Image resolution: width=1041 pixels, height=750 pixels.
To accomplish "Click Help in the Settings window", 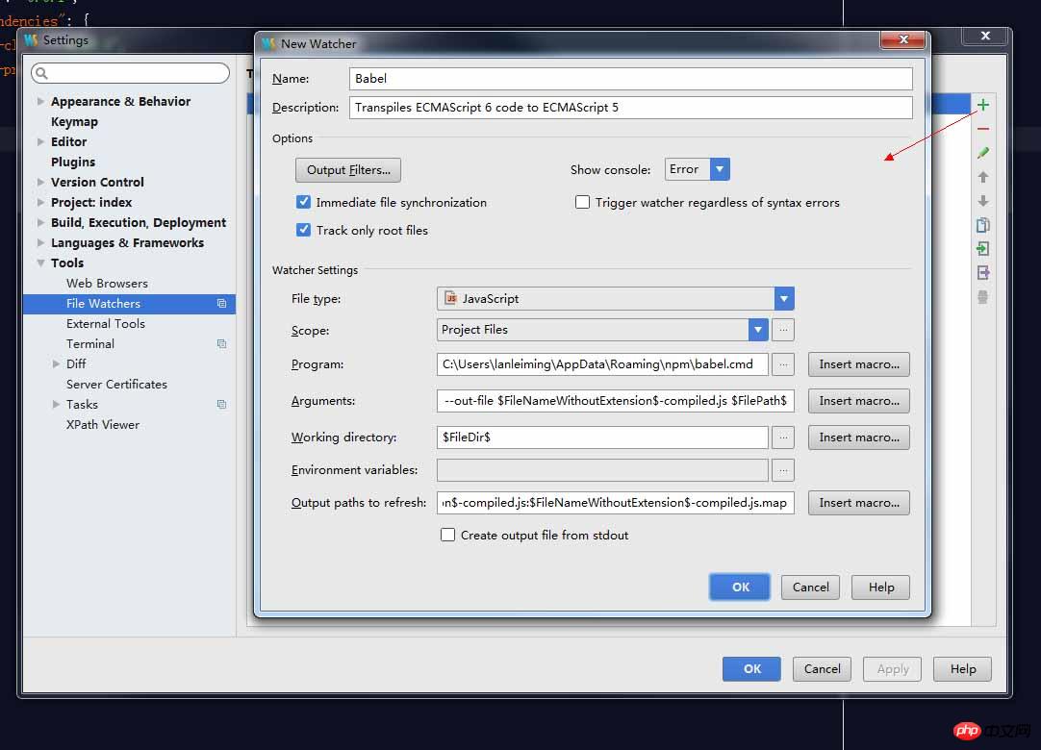I will (x=963, y=669).
